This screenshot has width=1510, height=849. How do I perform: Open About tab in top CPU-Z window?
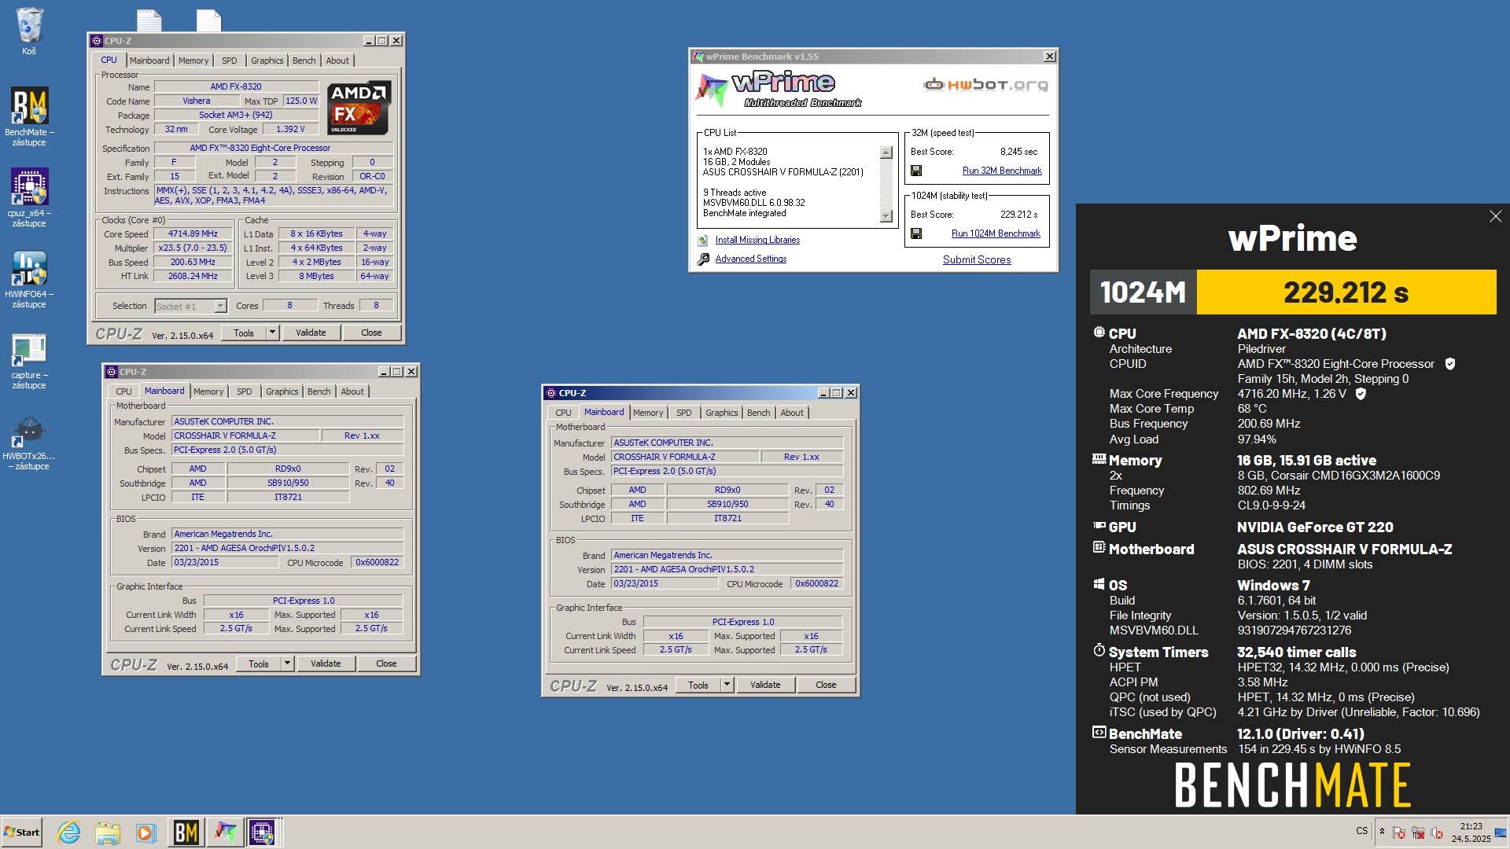[x=337, y=61]
